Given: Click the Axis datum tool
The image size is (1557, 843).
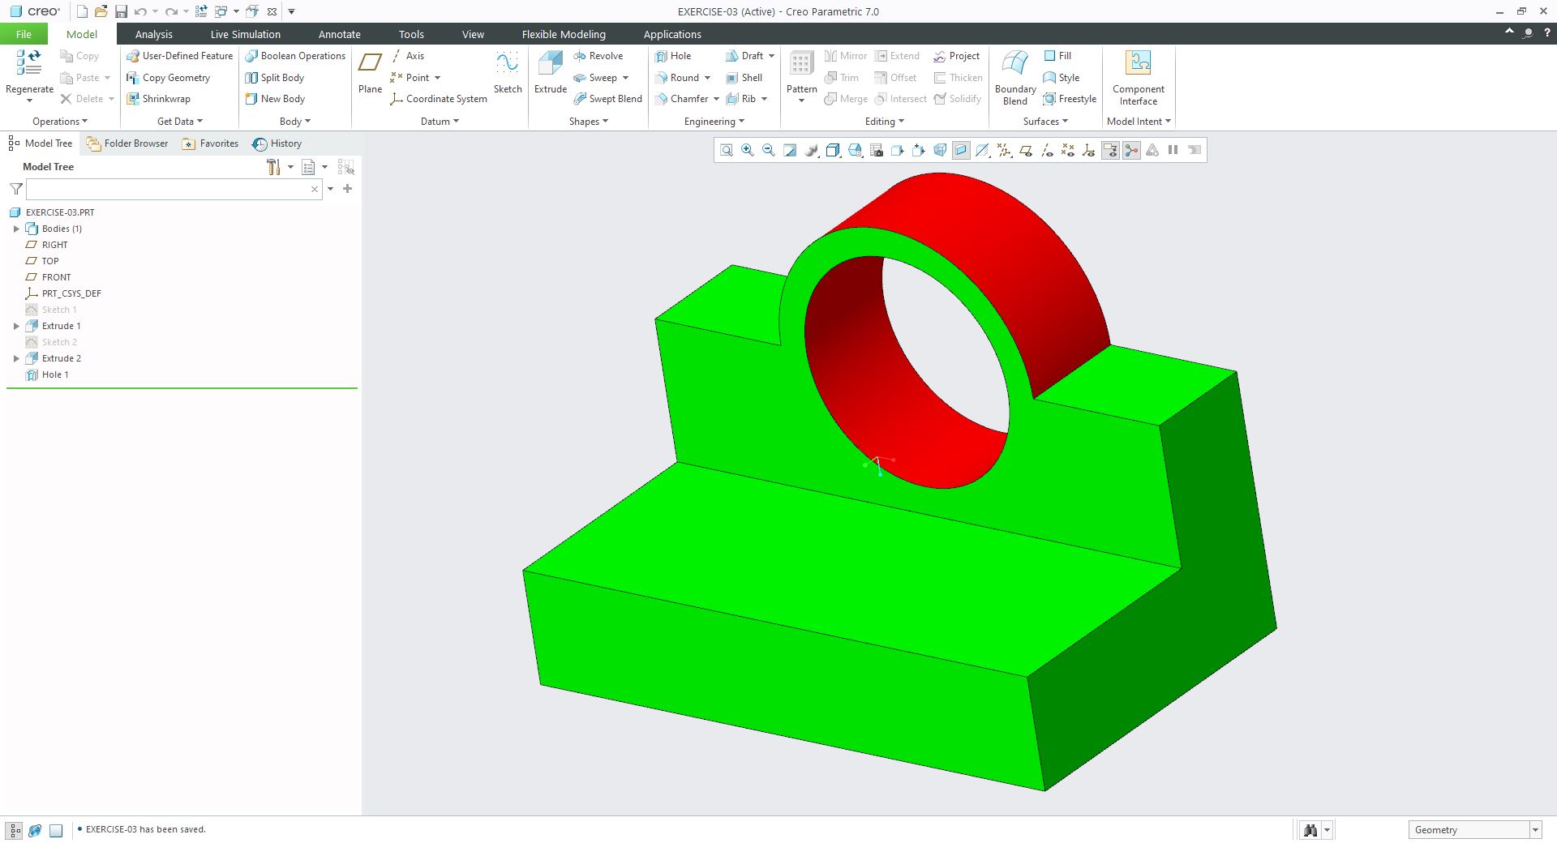Looking at the screenshot, I should pyautogui.click(x=407, y=56).
